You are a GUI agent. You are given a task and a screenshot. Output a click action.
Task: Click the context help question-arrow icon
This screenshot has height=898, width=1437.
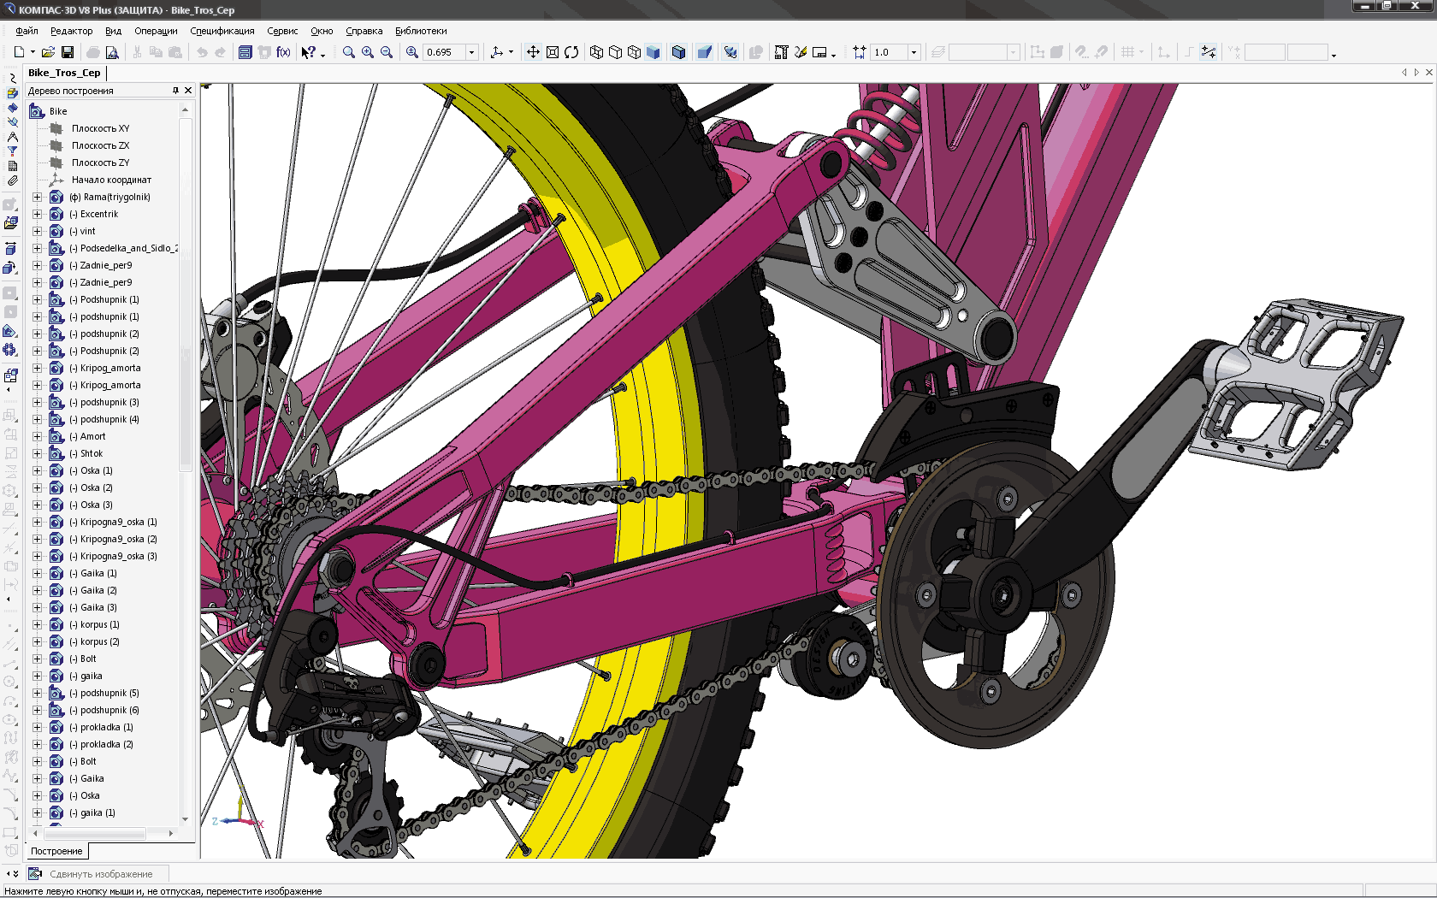coord(309,52)
